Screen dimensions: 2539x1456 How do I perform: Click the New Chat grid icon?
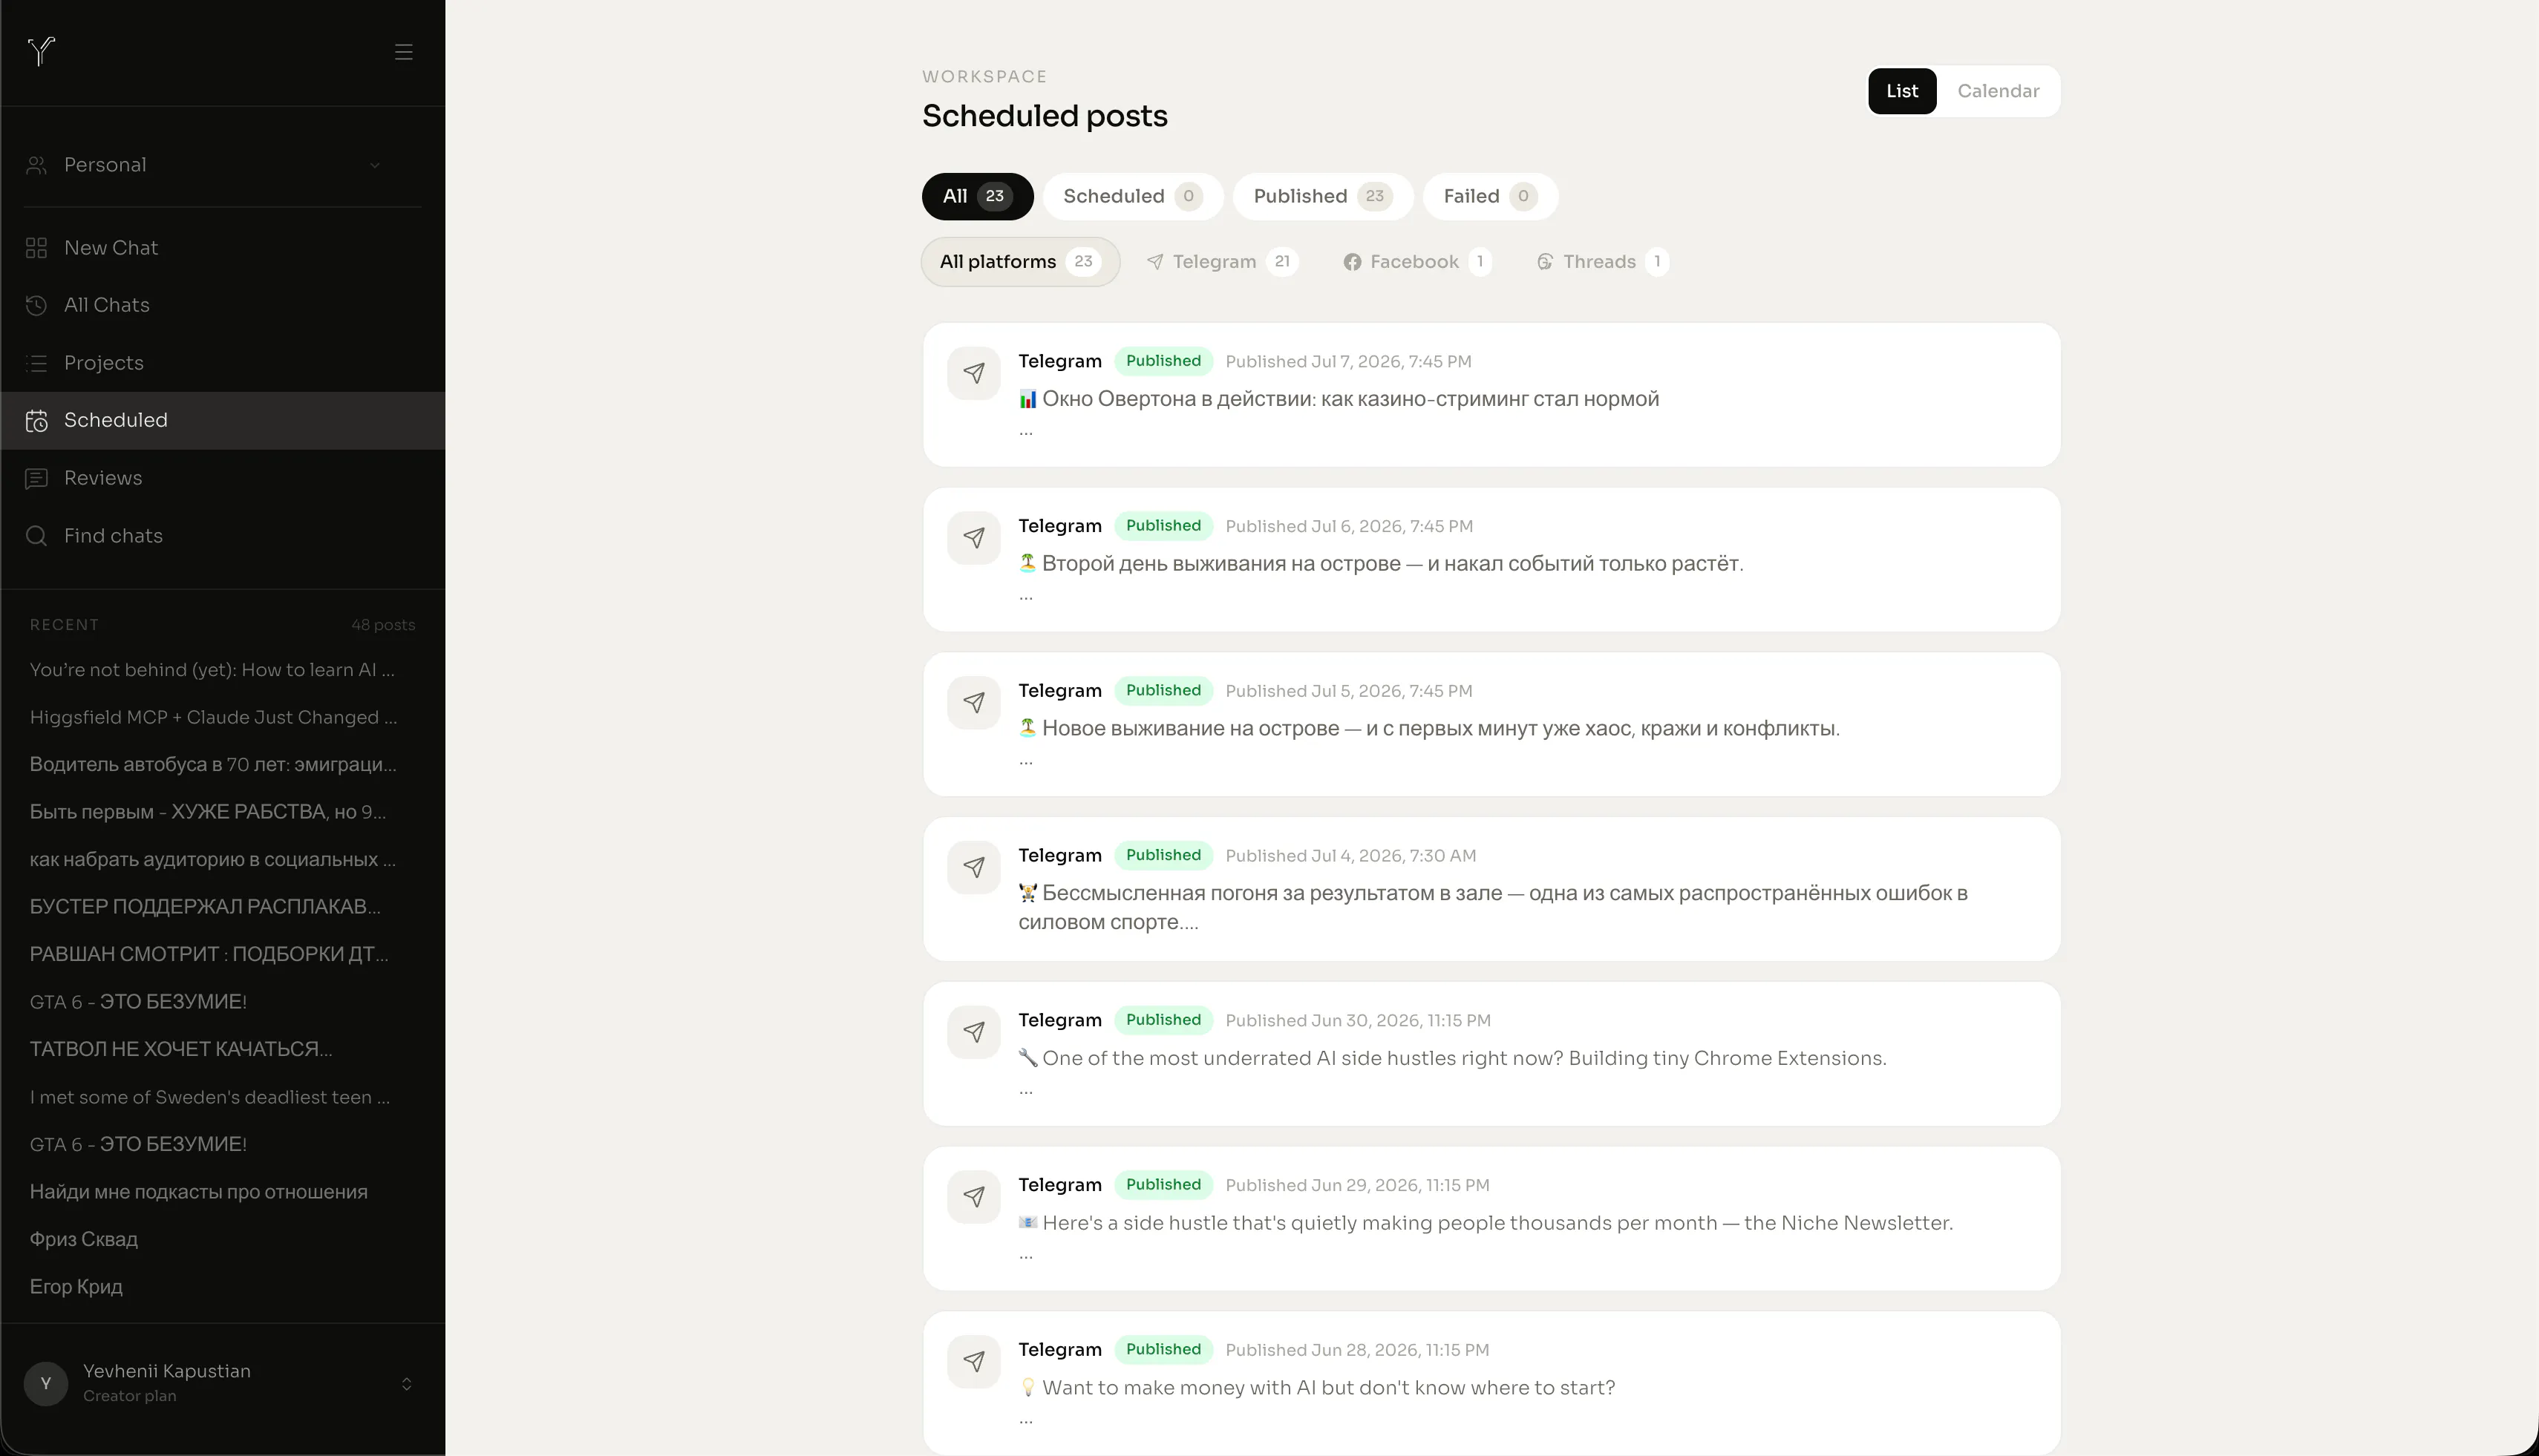click(x=36, y=248)
